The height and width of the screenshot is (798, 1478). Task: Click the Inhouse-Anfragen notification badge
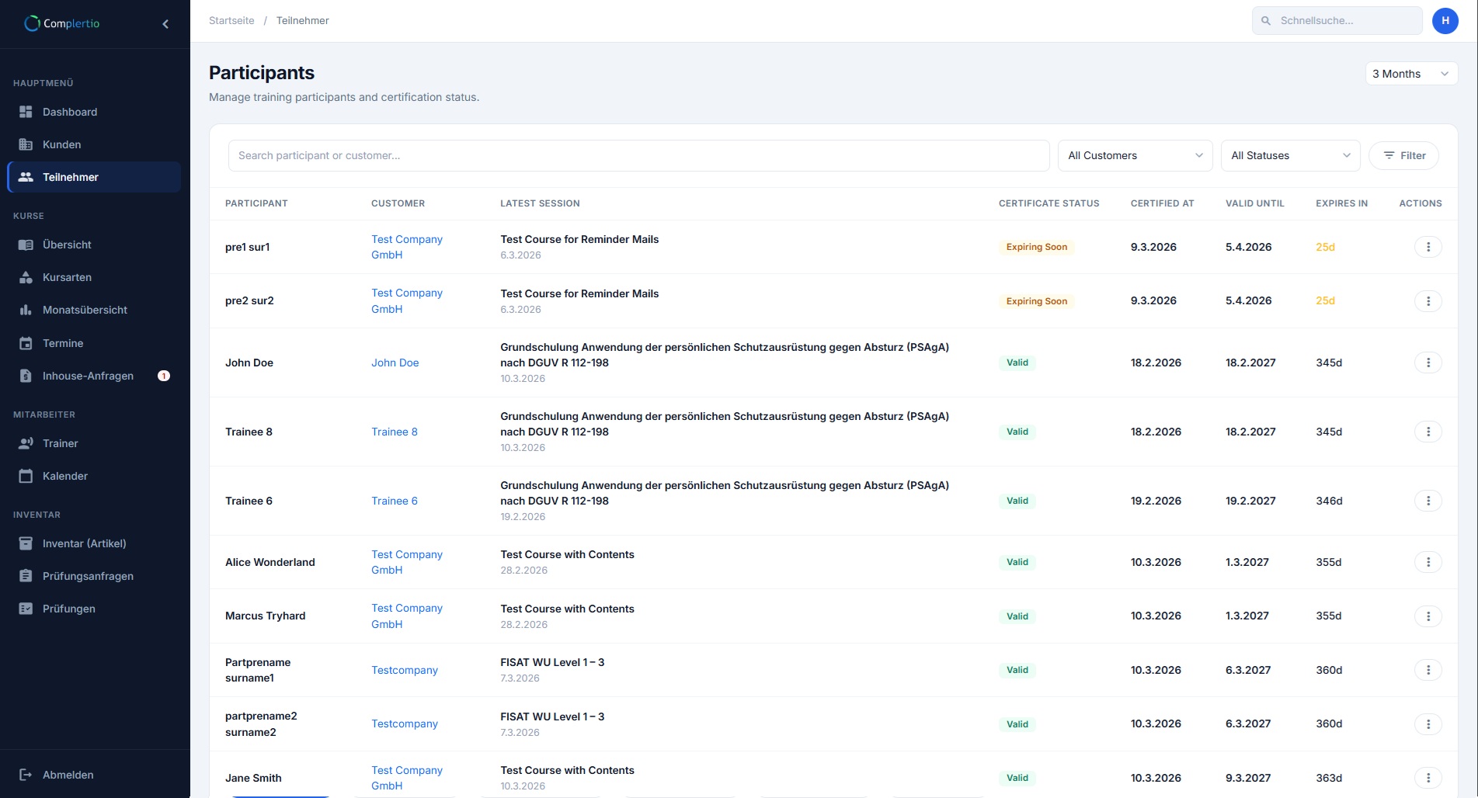pos(164,376)
